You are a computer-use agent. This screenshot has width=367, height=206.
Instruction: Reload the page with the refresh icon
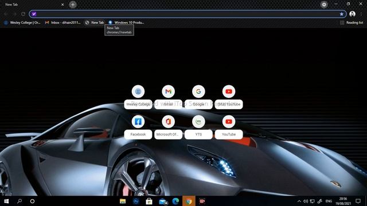click(x=23, y=14)
